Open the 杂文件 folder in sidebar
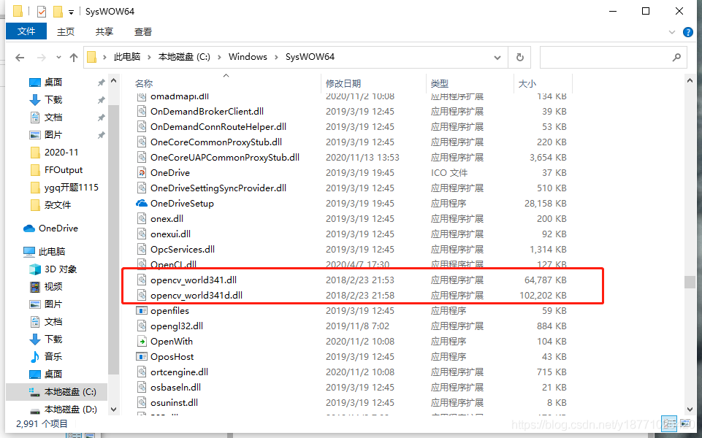Screen dimensions: 702x438 click(x=58, y=205)
